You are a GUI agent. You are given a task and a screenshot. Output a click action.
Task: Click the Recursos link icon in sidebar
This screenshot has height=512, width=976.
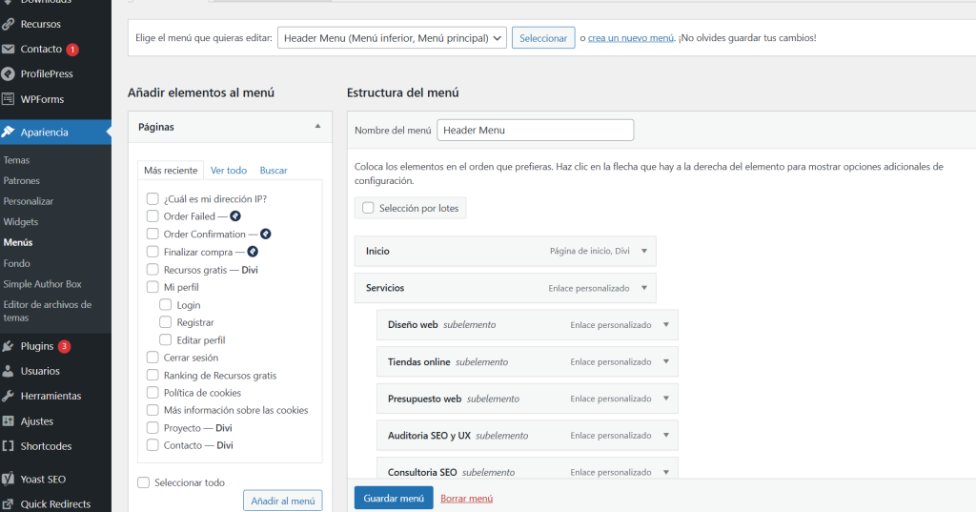pyautogui.click(x=8, y=24)
